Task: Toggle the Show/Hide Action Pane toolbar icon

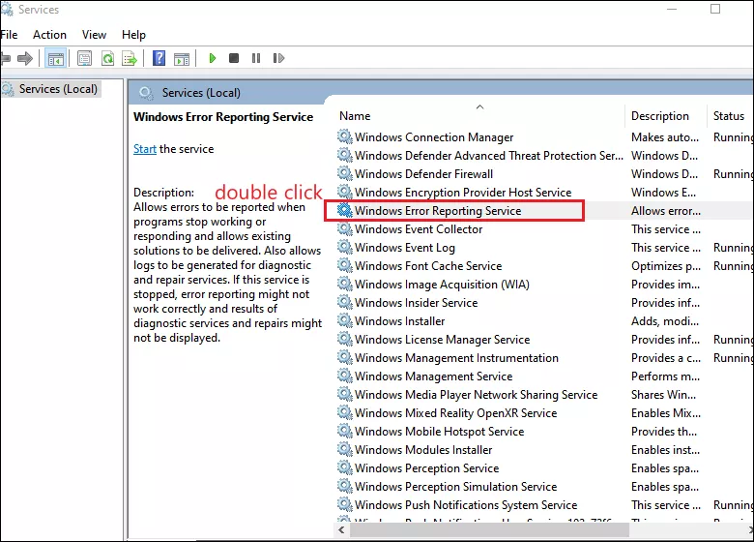Action: [182, 59]
